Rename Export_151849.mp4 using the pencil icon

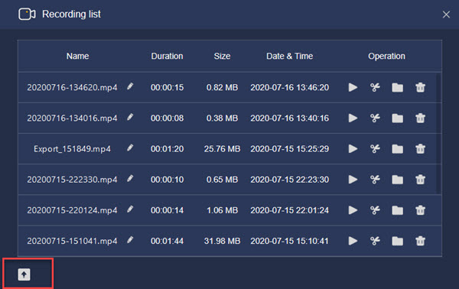click(x=130, y=148)
